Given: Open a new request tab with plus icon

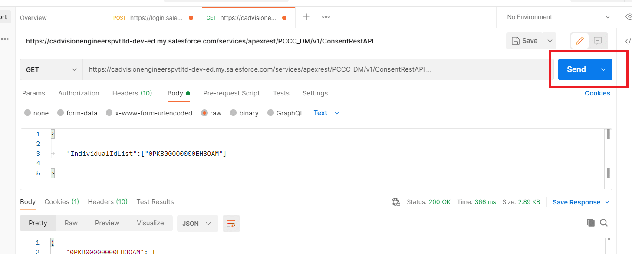Looking at the screenshot, I should point(306,17).
